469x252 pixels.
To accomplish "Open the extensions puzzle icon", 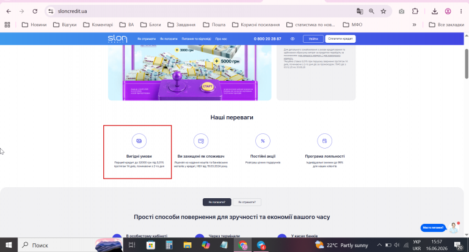I will [x=415, y=12].
